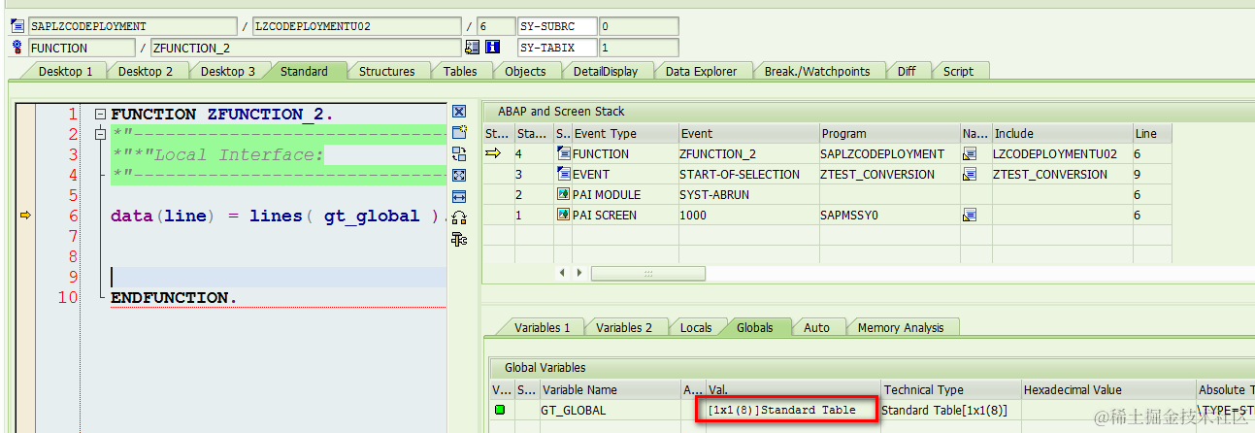
Task: Click the close tool icon beside the editor
Action: click(x=460, y=112)
